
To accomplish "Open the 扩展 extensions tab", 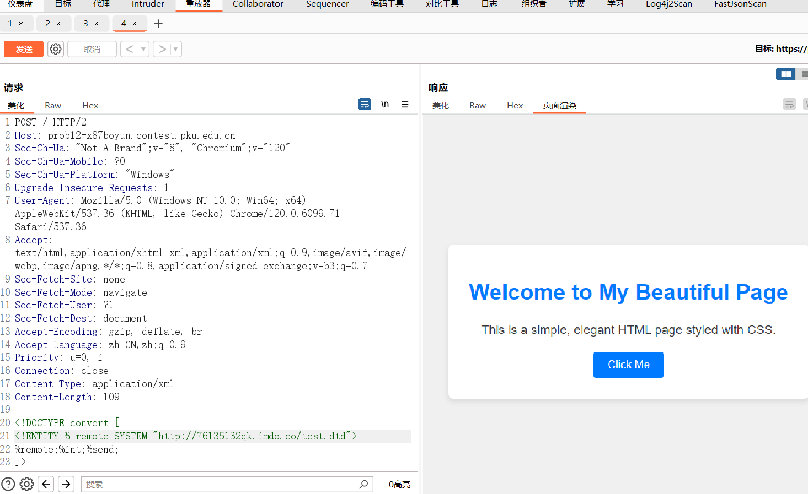I will point(577,4).
